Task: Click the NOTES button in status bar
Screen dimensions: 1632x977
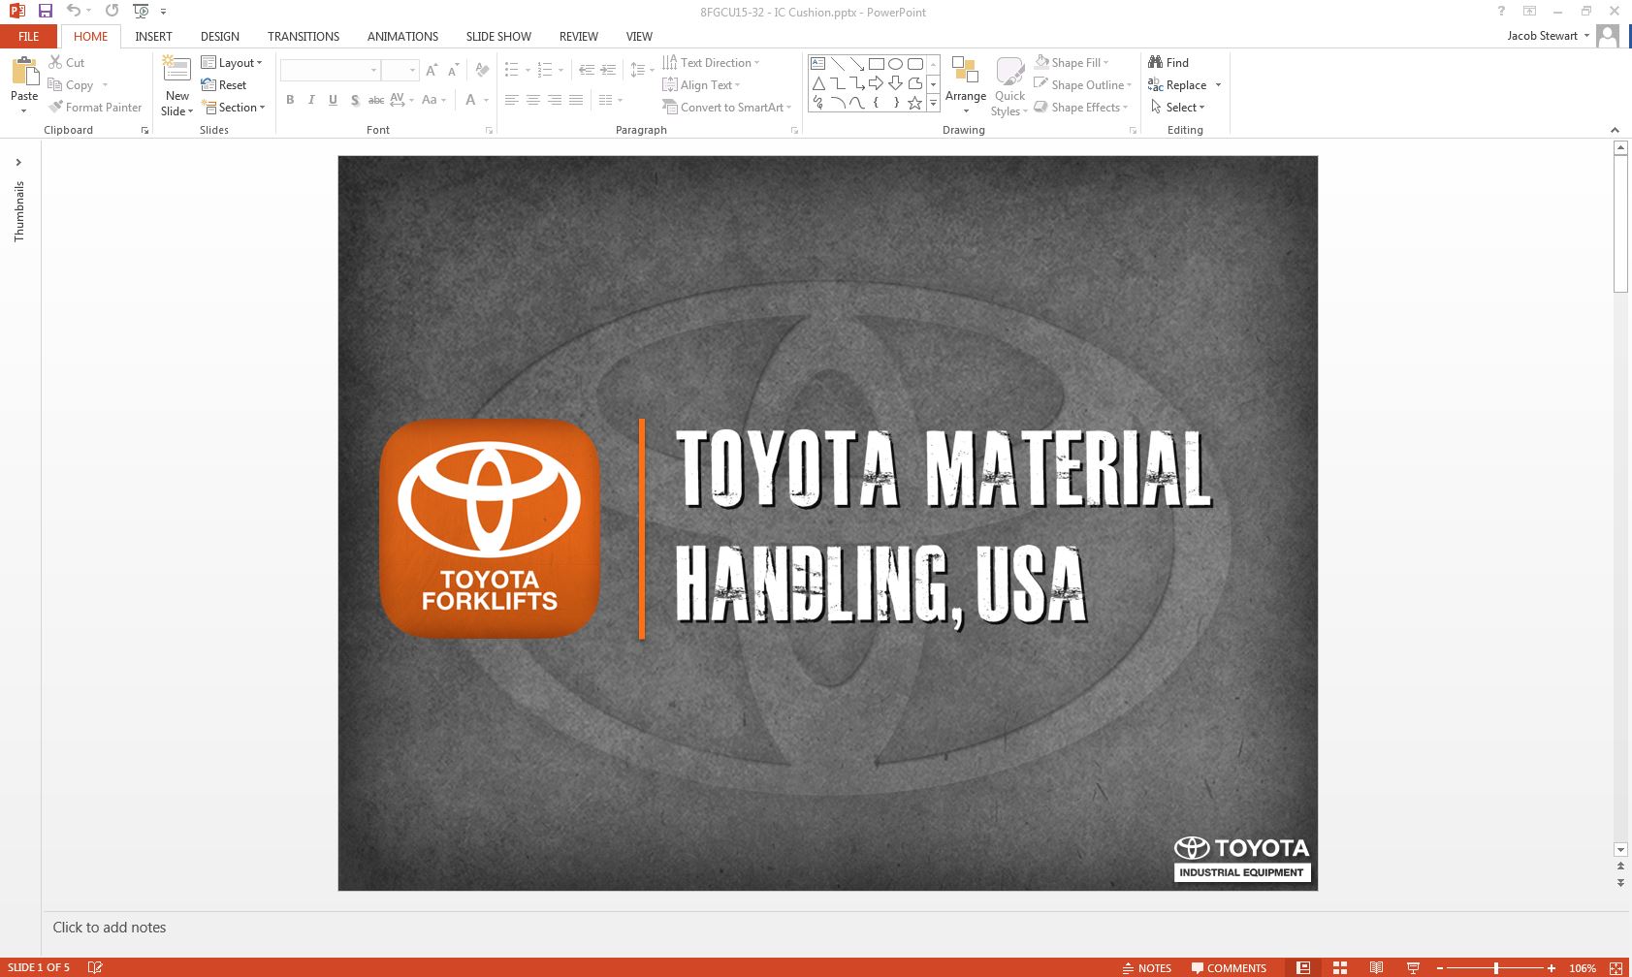Action: coord(1146,967)
